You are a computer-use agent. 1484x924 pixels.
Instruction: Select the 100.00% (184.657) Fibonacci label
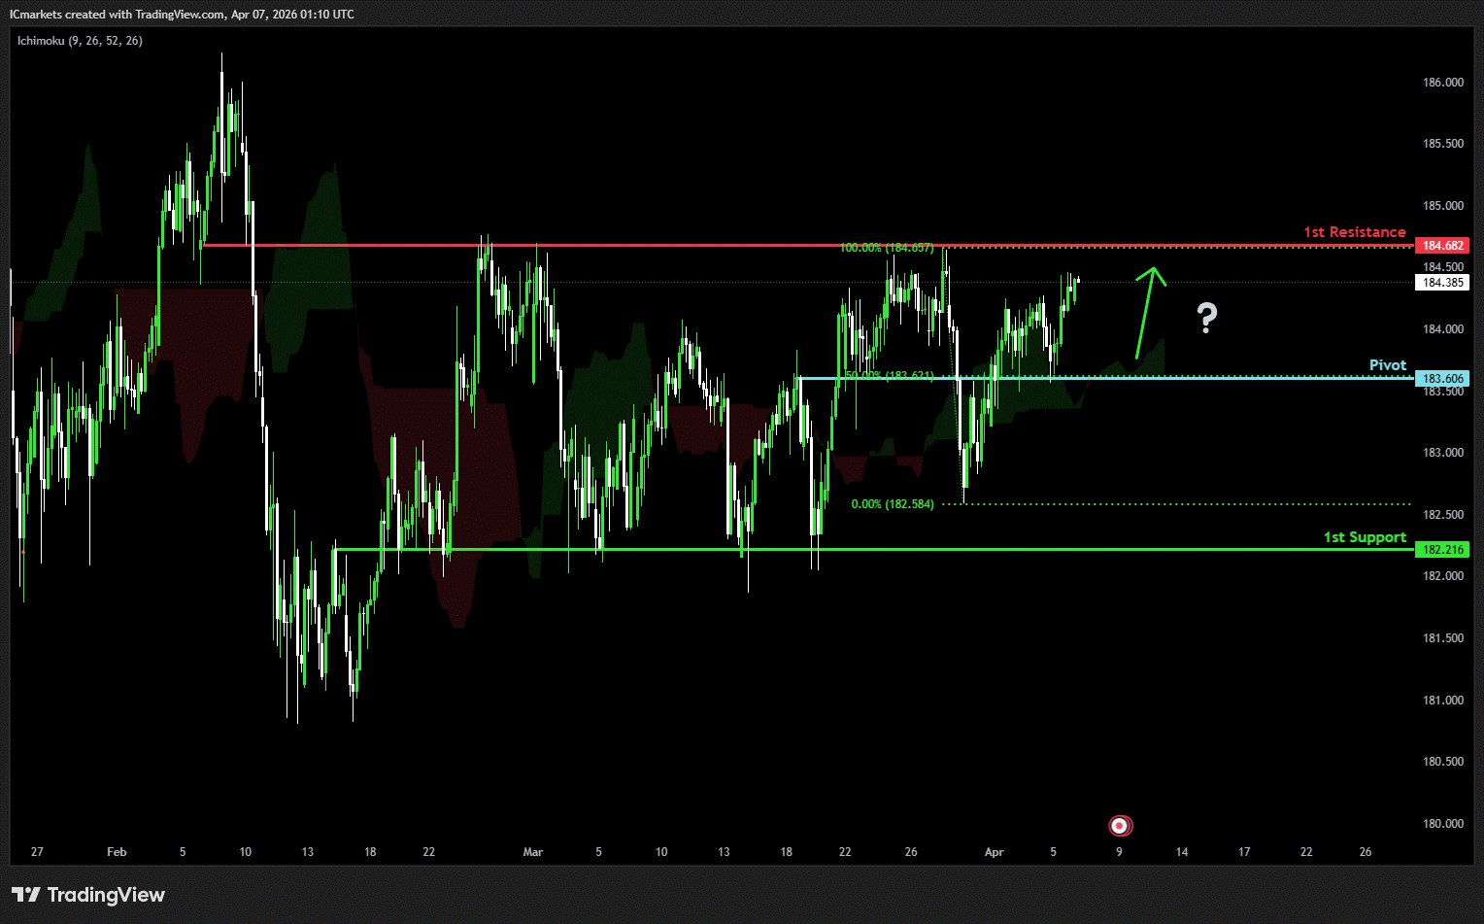pyautogui.click(x=886, y=248)
